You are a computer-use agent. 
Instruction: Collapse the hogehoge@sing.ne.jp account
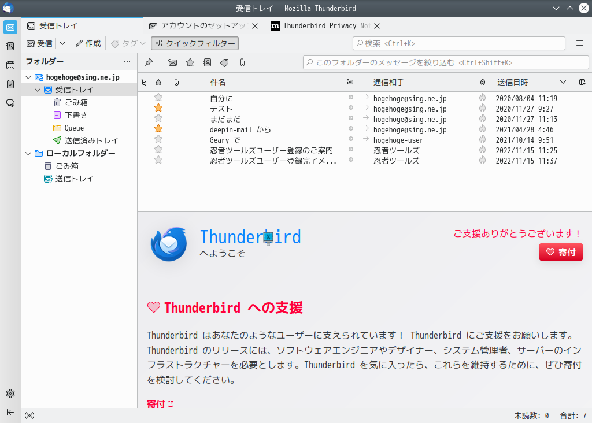pyautogui.click(x=28, y=77)
